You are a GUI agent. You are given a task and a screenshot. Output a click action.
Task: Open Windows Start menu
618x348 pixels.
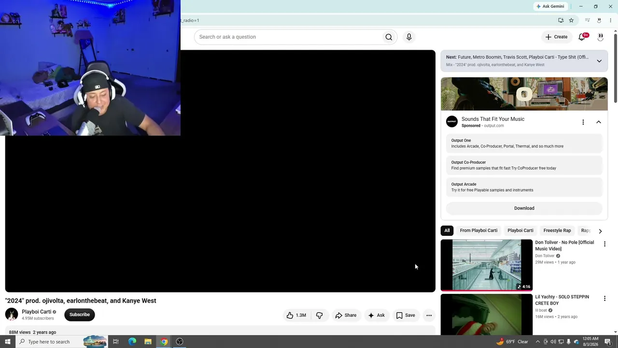[7, 342]
